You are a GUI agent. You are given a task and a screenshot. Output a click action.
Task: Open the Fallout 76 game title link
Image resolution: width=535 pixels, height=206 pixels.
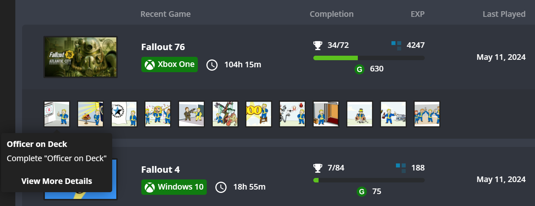pyautogui.click(x=163, y=47)
